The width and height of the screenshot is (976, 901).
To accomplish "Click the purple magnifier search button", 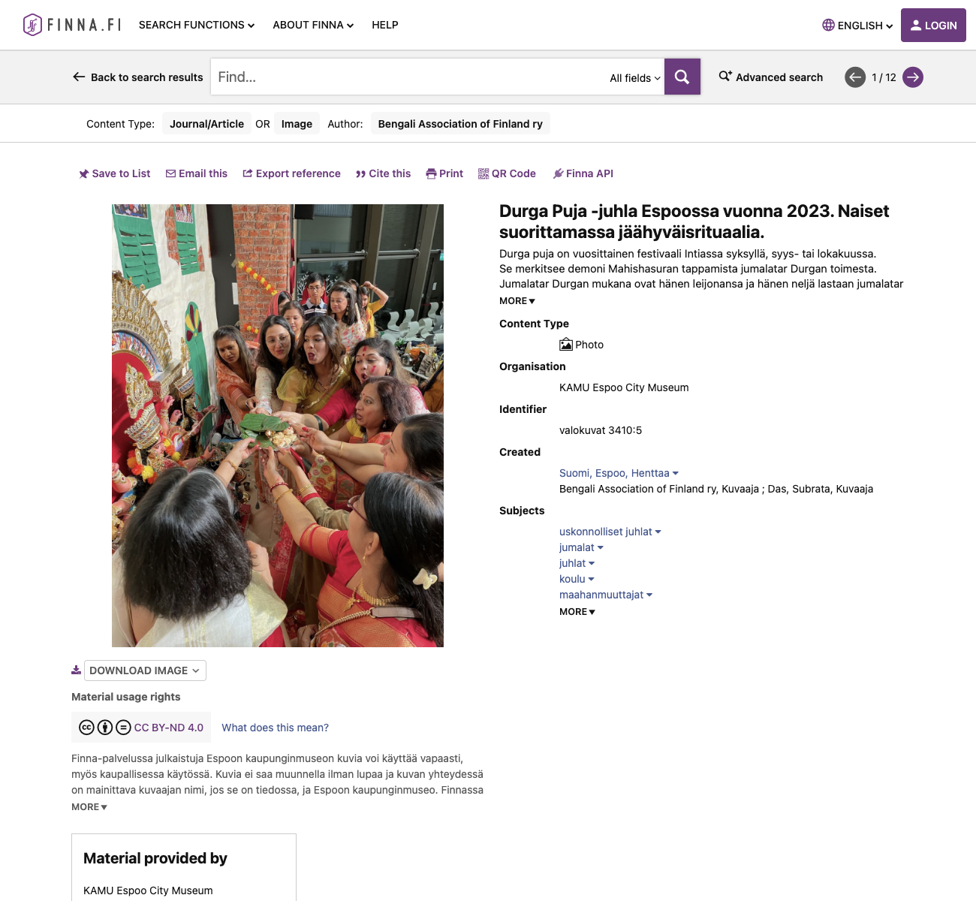I will point(682,77).
